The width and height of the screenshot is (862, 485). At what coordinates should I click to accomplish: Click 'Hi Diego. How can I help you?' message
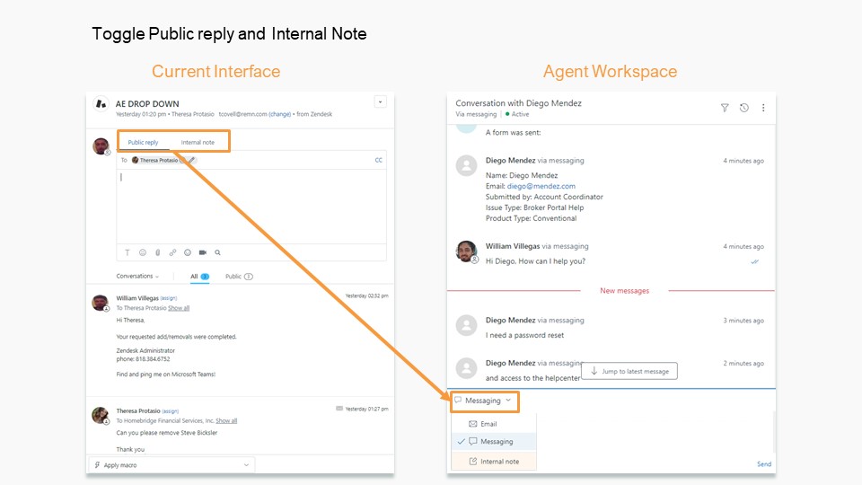[x=535, y=261]
